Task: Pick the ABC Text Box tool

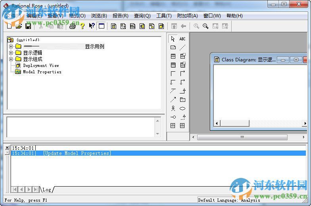Action: [x=182, y=39]
